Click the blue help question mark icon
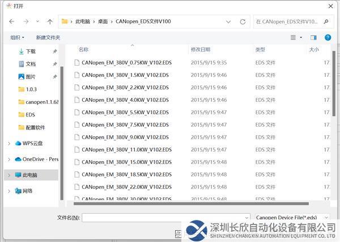 [x=328, y=37]
